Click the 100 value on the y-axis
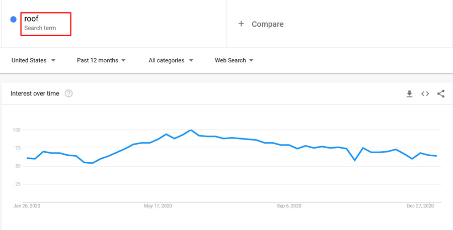Viewport: 453px width, 230px height. tap(17, 130)
